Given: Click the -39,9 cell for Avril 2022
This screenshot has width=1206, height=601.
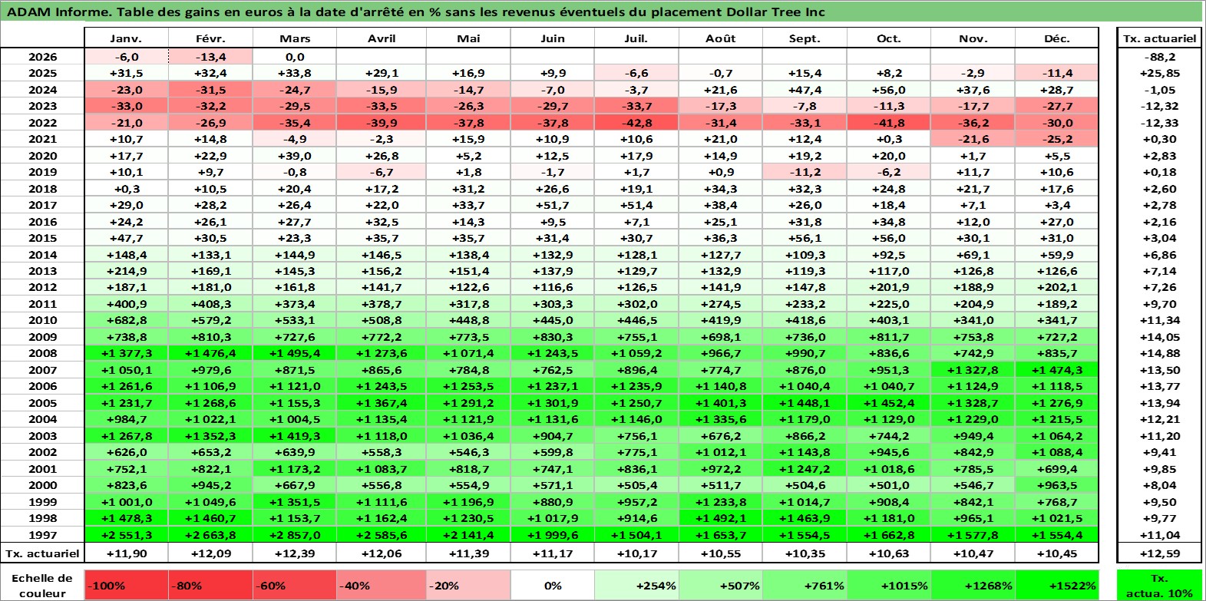Looking at the screenshot, I should 382,123.
